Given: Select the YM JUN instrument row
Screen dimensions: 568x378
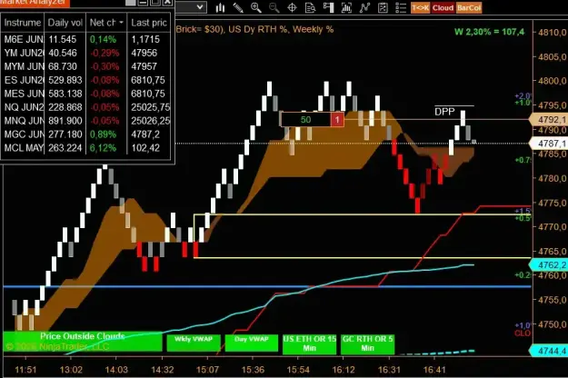Looking at the screenshot, I should pos(85,53).
